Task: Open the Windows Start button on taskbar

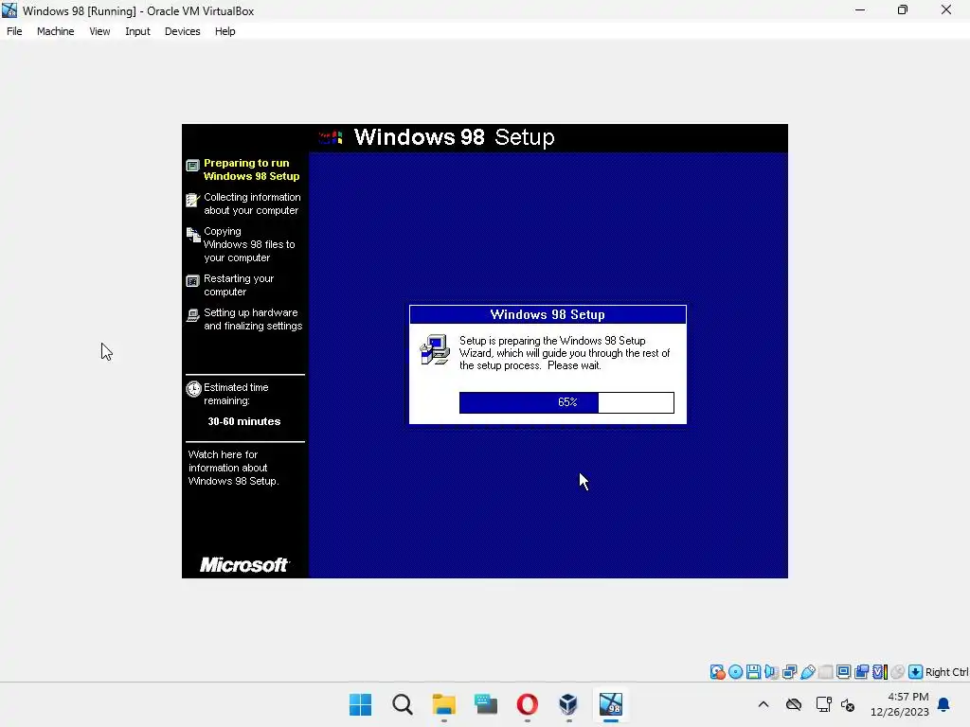Action: tap(360, 704)
